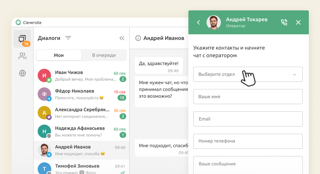The width and height of the screenshot is (320, 174).
Task: Click the info icon next to Андрей Иванов
Action: pos(138,38)
